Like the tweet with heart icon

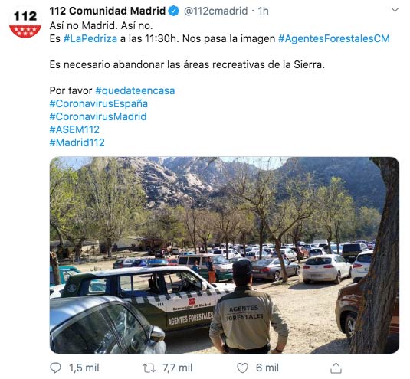(242, 368)
